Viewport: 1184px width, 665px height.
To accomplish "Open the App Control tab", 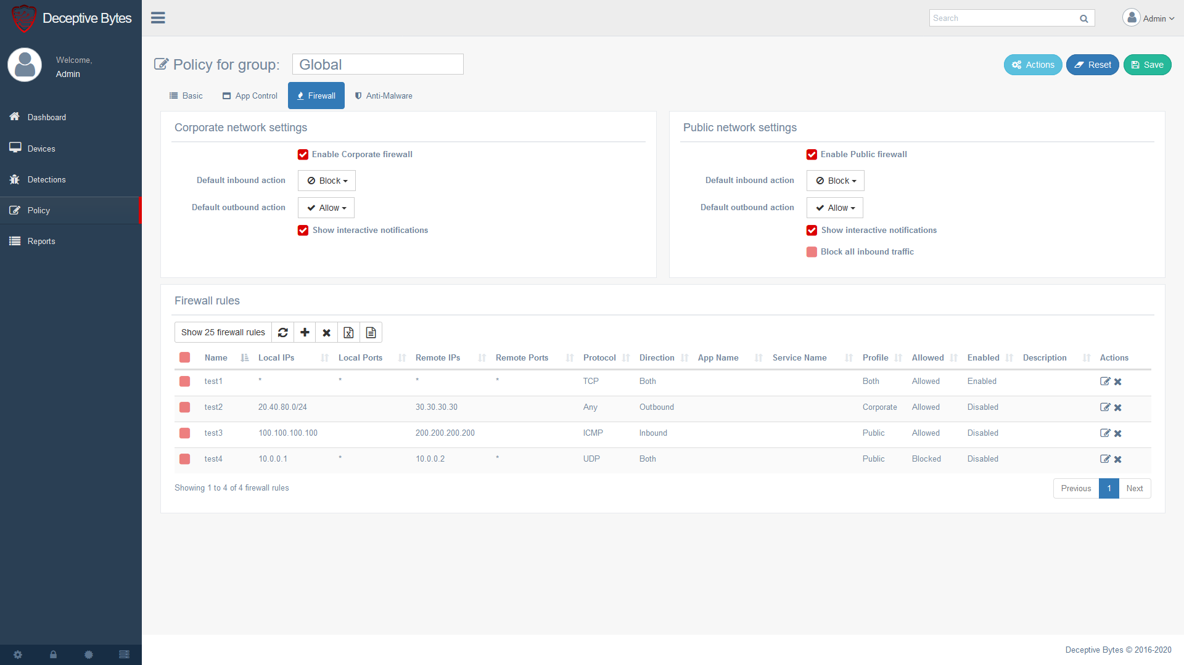I will [x=250, y=96].
